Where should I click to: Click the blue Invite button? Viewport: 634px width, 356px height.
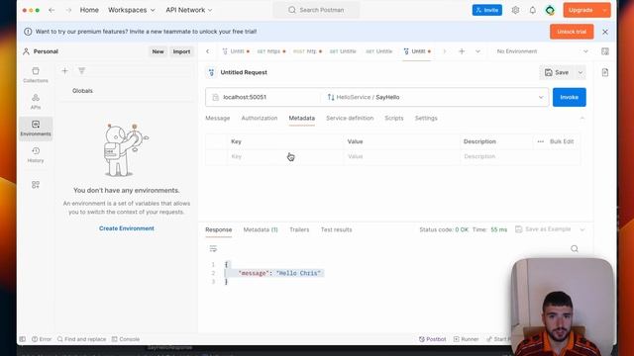486,10
